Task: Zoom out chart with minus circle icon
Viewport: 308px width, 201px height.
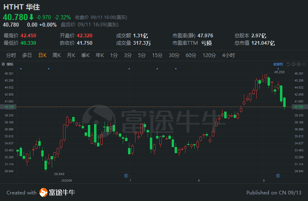Action: (294, 64)
